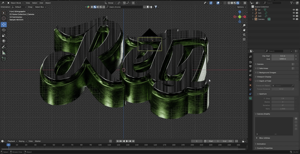Image resolution: width=300 pixels, height=154 pixels.
Task: Open the Object properties tab
Action: pyautogui.click(x=250, y=85)
